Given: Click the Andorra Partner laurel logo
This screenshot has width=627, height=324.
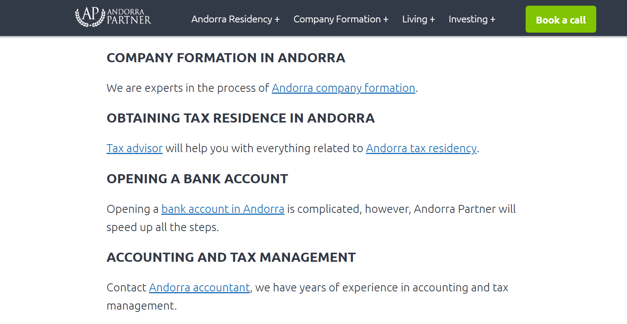Looking at the screenshot, I should (90, 17).
